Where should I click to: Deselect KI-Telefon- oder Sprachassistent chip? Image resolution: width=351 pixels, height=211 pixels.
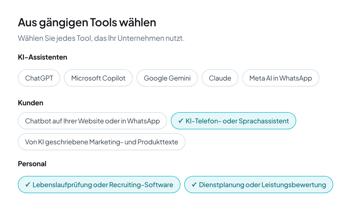coord(234,121)
